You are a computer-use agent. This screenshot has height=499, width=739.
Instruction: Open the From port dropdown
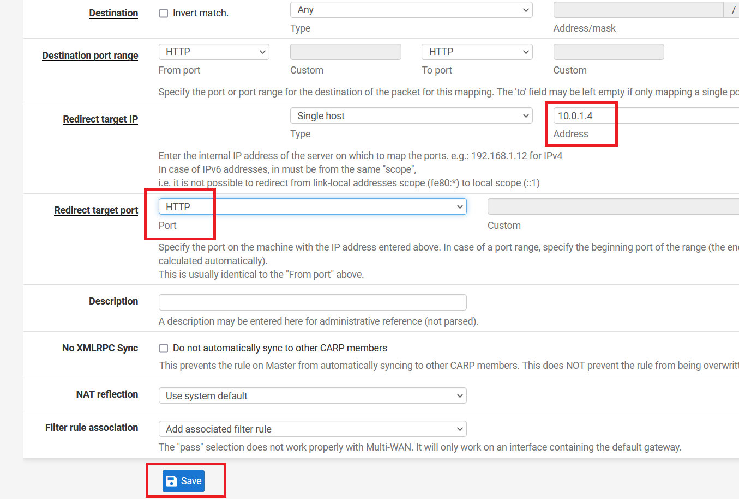tap(214, 52)
